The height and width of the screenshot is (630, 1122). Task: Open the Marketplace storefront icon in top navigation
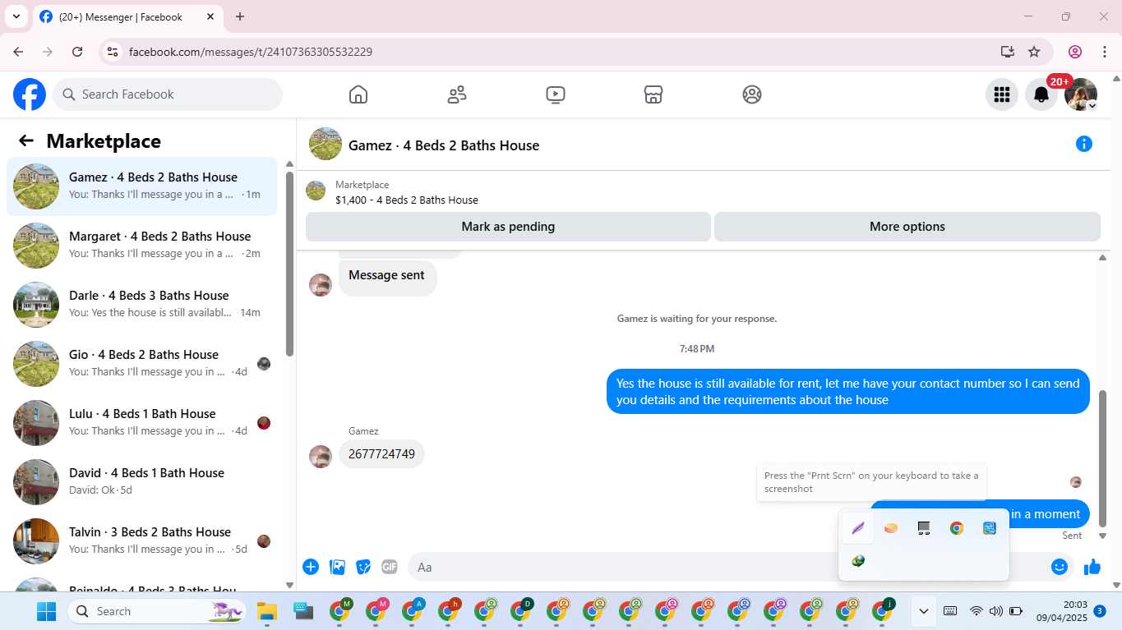coord(653,94)
